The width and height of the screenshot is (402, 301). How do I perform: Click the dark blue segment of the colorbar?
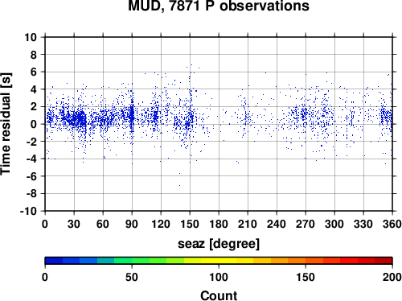pos(54,261)
